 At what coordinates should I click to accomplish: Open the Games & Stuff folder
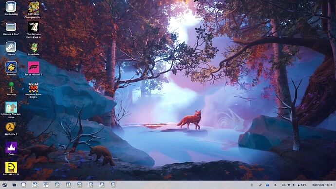[x=11, y=29]
